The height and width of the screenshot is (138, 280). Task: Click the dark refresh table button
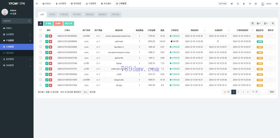[40, 24]
